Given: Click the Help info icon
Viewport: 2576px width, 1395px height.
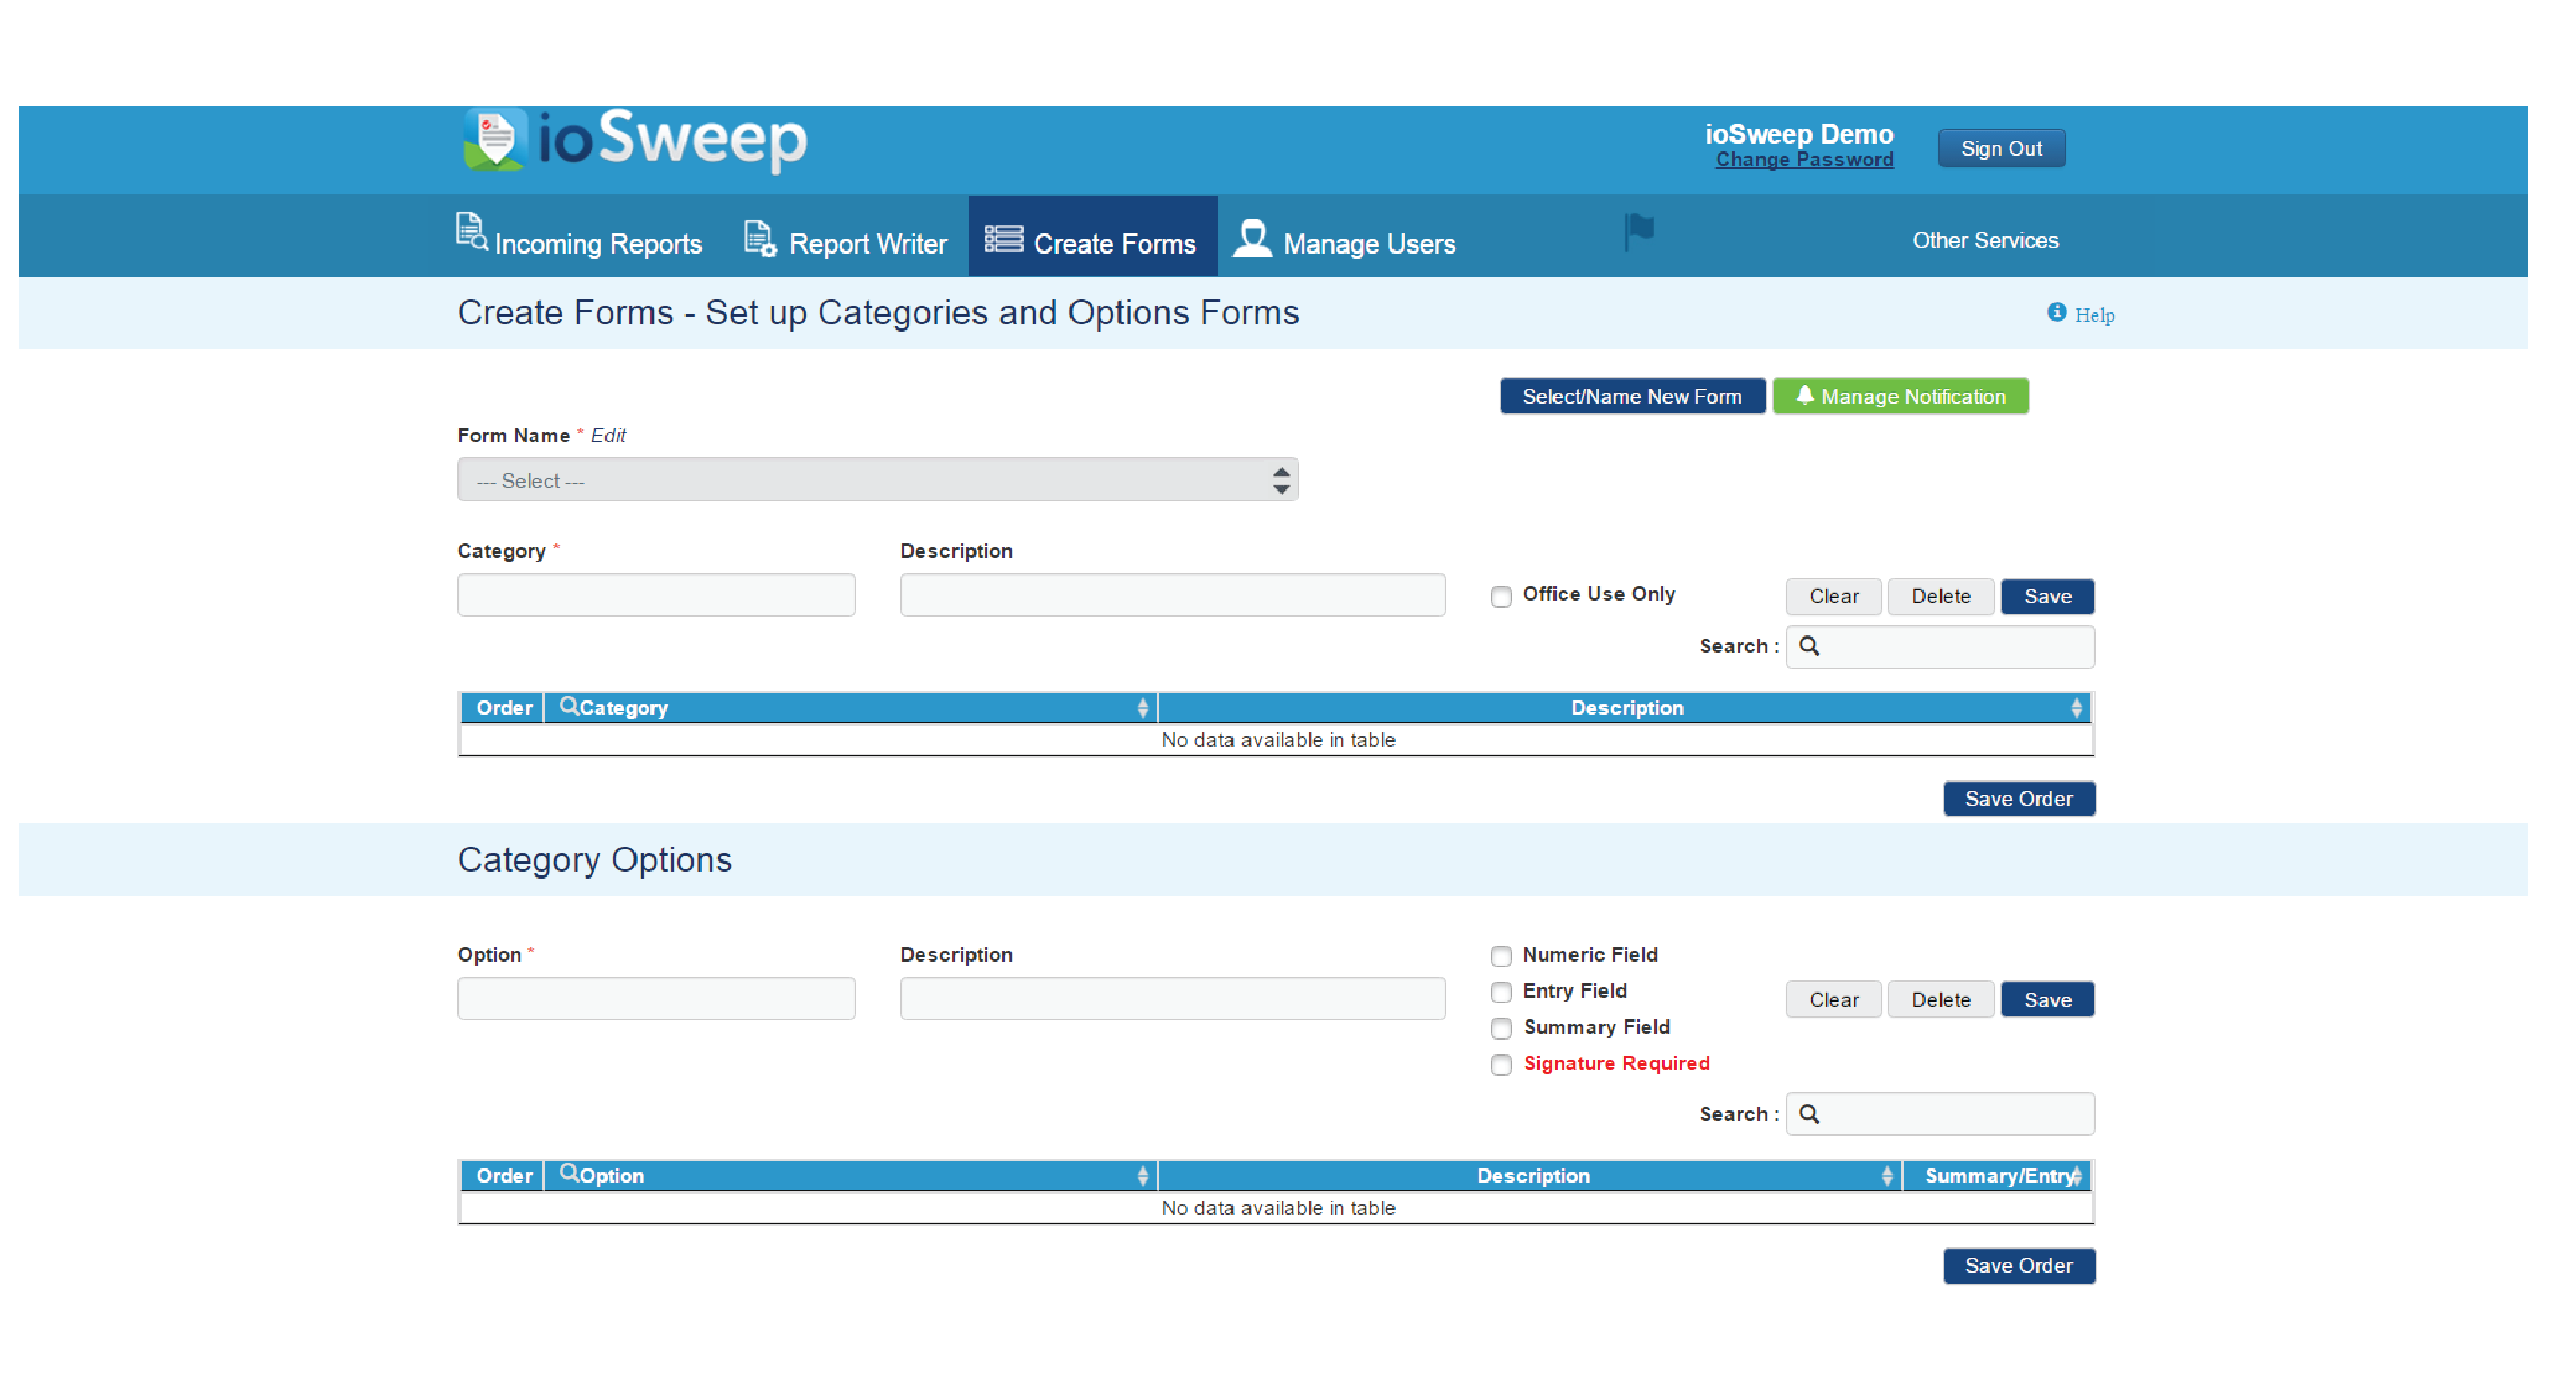Looking at the screenshot, I should 2056,313.
